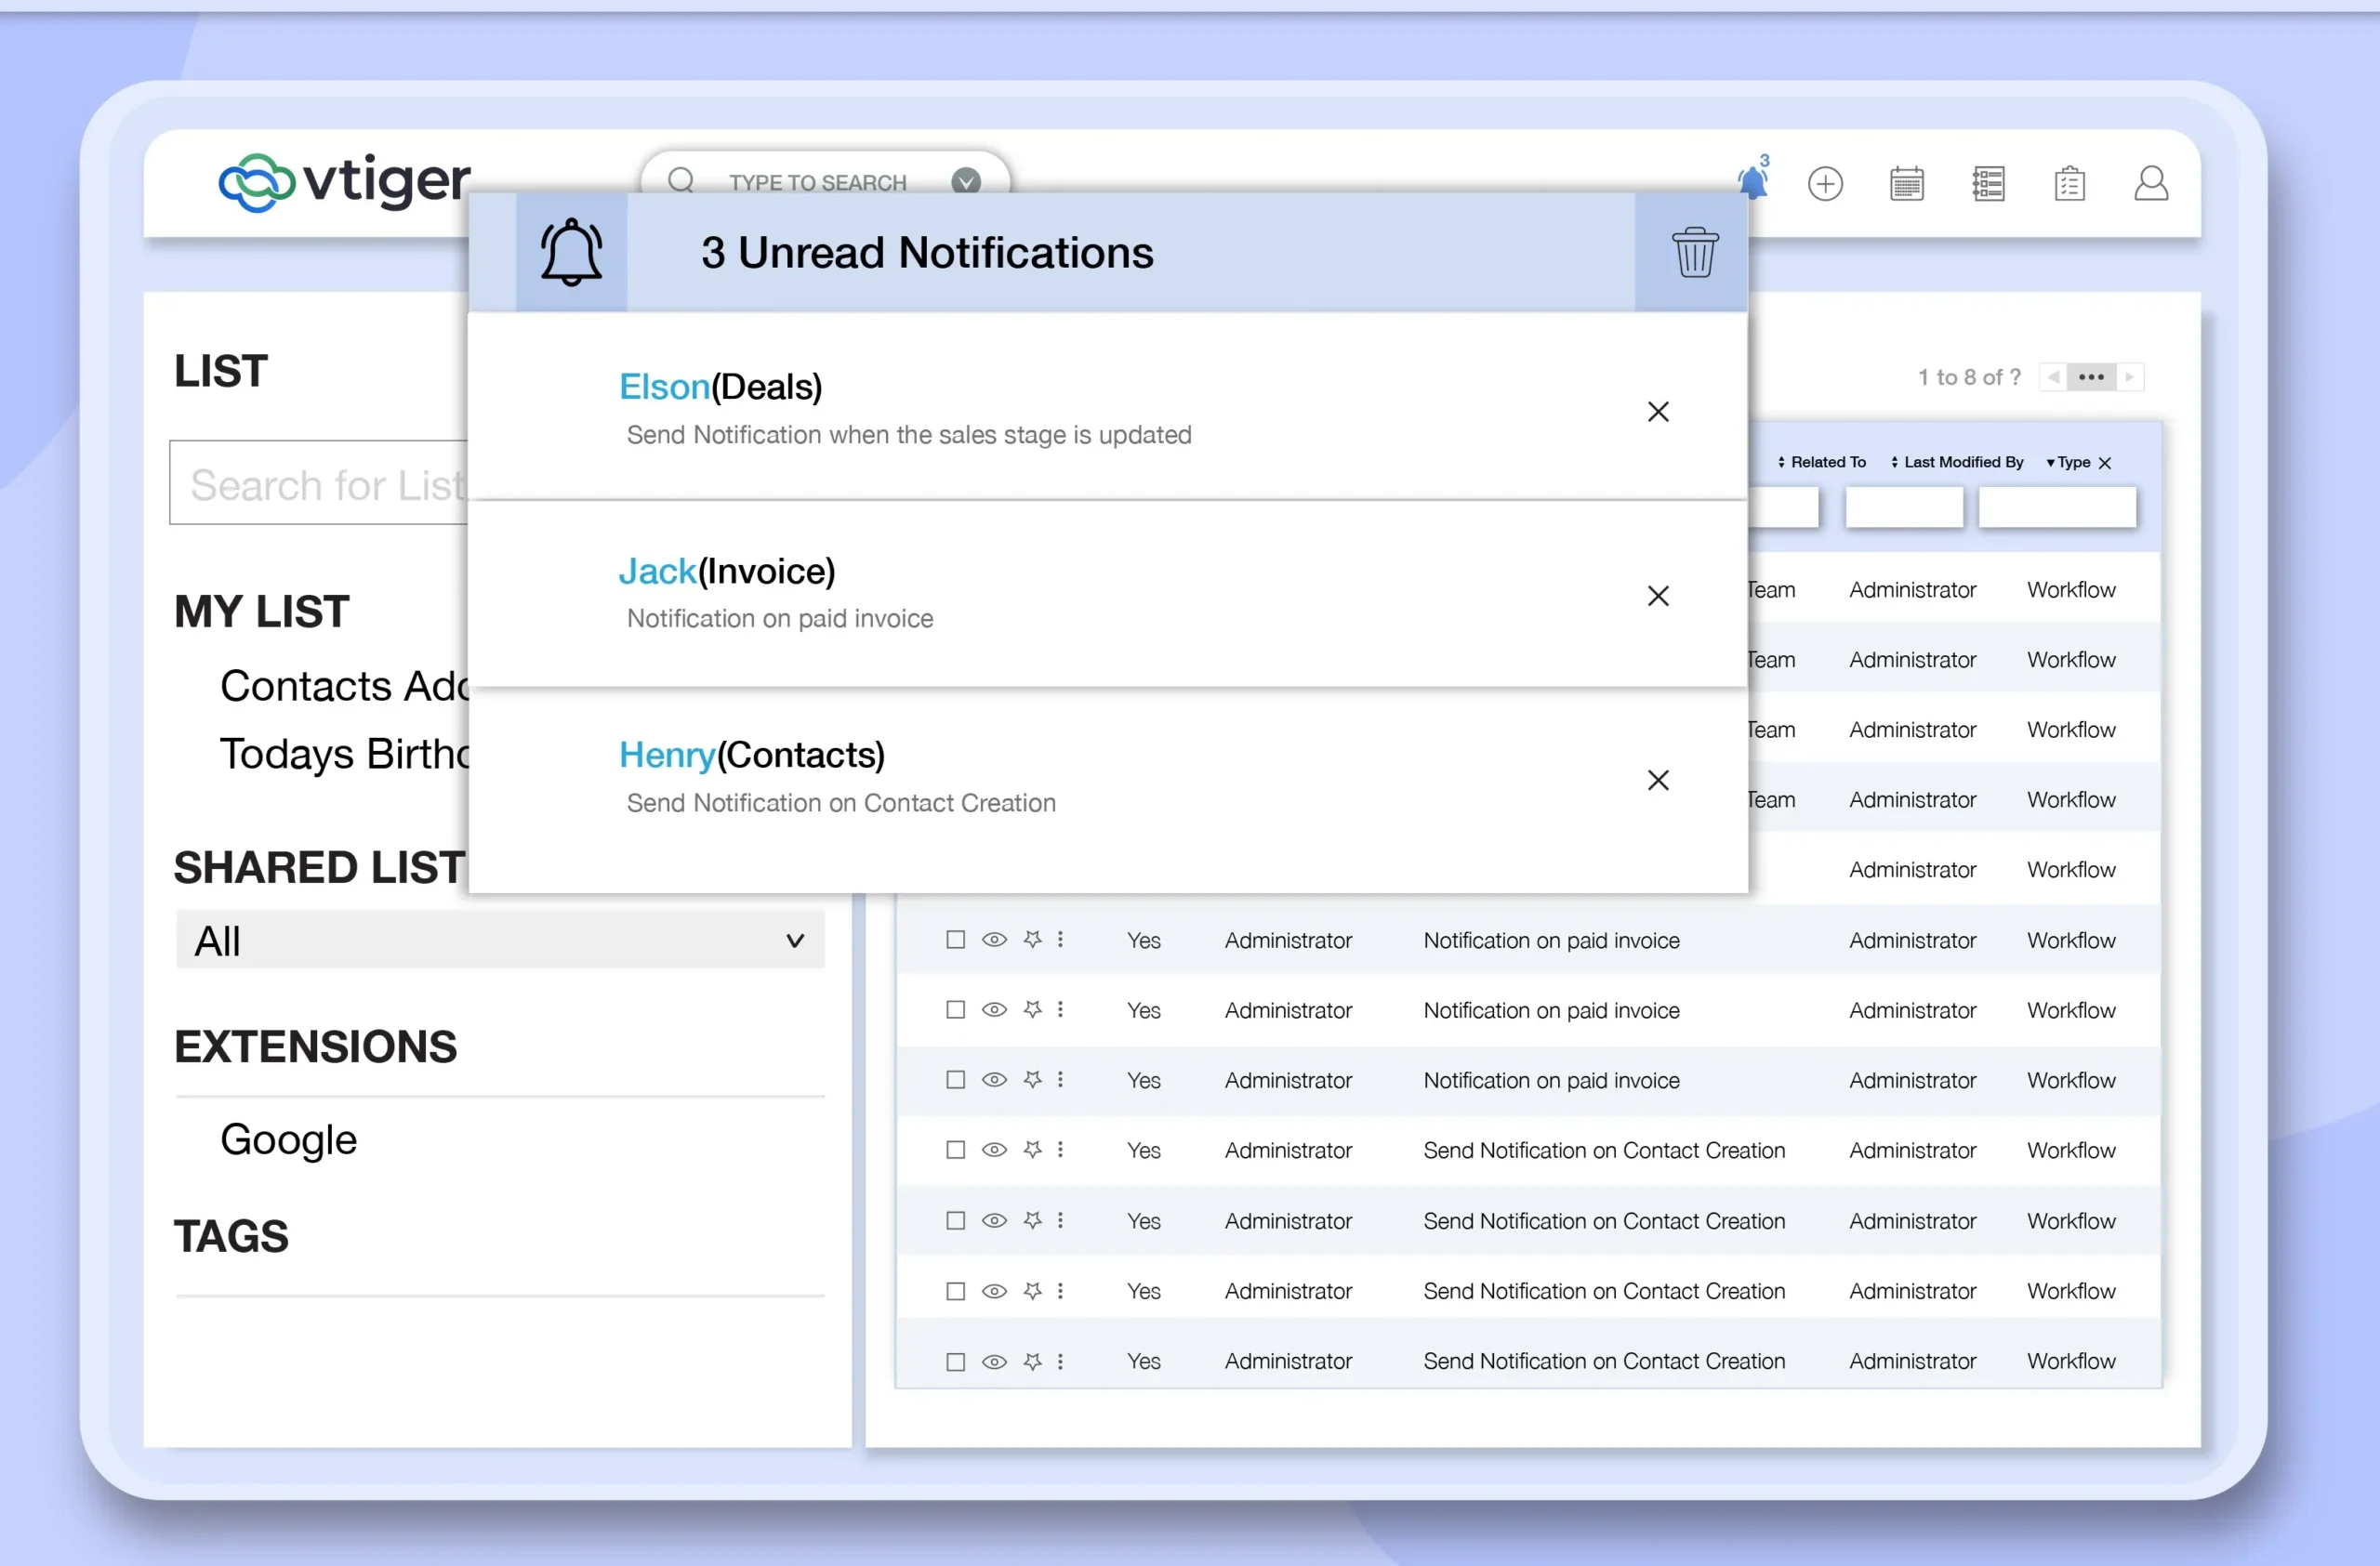Open the user profile icon
This screenshot has height=1566, width=2380.
pos(2150,184)
